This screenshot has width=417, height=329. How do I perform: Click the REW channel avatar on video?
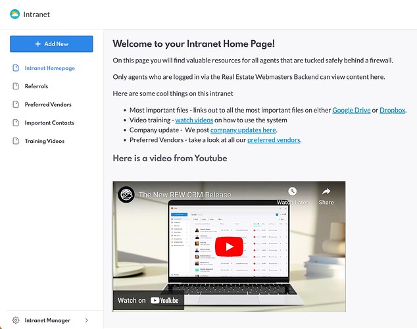tap(126, 194)
